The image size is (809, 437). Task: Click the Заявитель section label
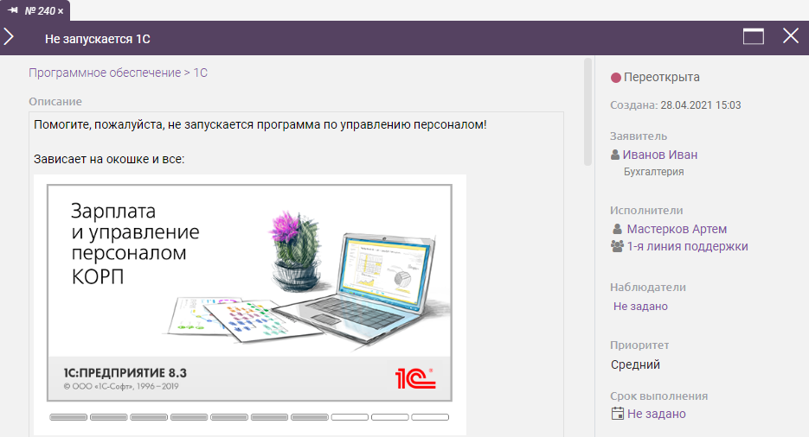click(x=639, y=136)
